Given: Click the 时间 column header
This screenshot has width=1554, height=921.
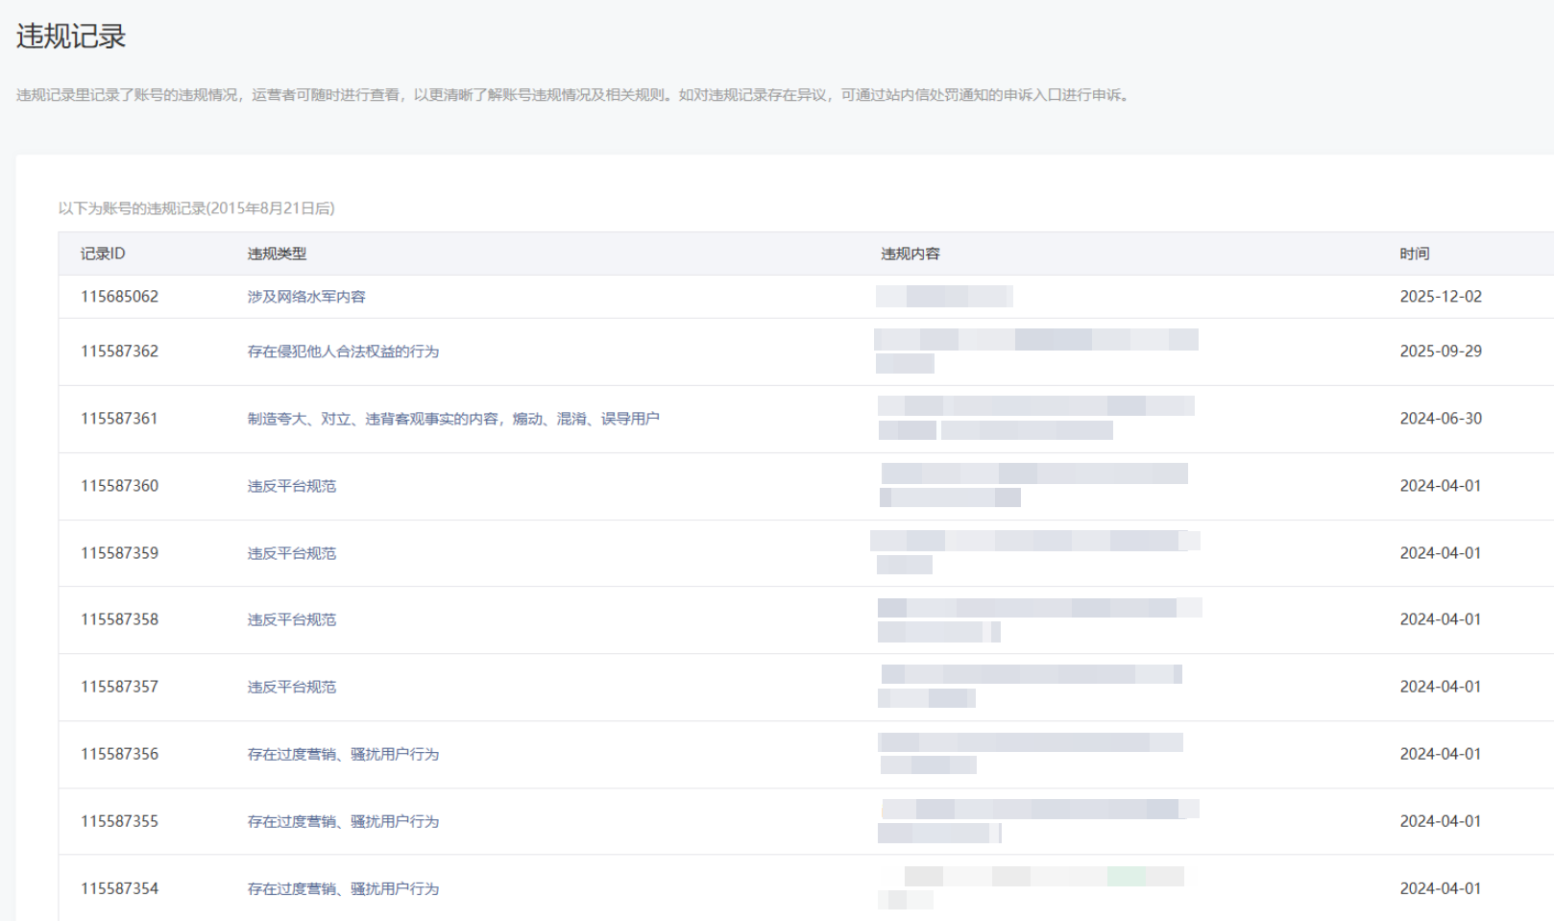Looking at the screenshot, I should pos(1414,254).
